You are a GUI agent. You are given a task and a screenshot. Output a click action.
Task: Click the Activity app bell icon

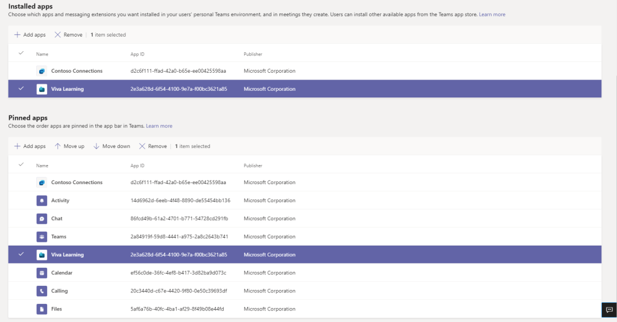pyautogui.click(x=42, y=200)
